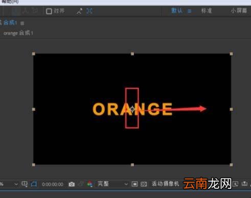Switch to the 小屏幕 workspace
Screen dimensions: 251x198
point(239,11)
